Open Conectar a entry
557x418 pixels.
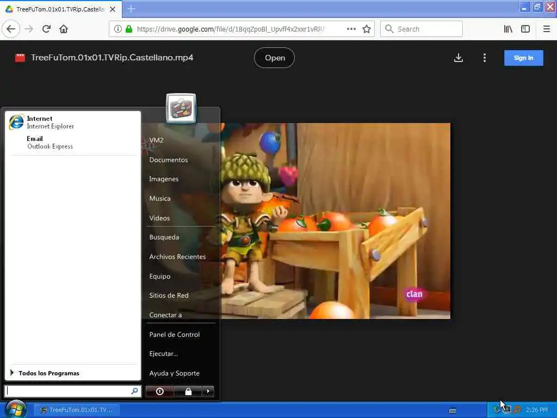click(165, 315)
